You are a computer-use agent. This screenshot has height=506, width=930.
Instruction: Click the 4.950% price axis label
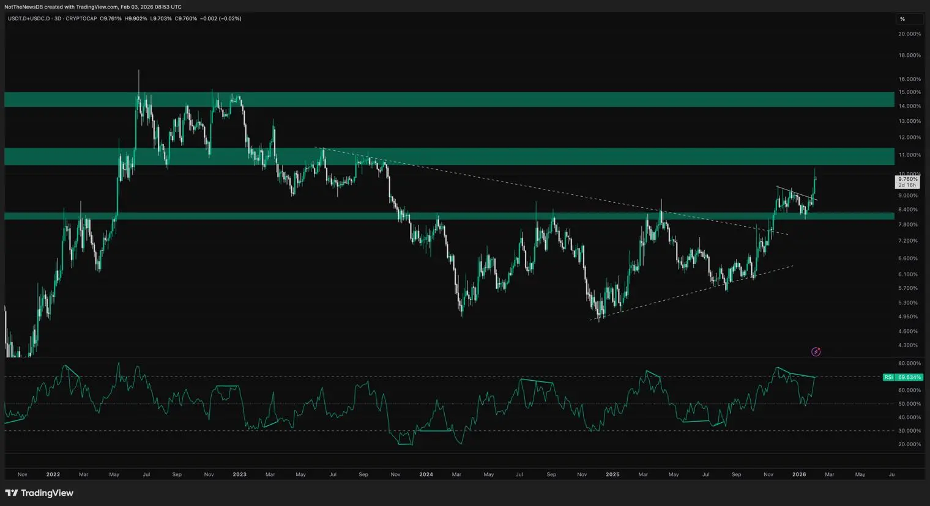[x=908, y=317]
